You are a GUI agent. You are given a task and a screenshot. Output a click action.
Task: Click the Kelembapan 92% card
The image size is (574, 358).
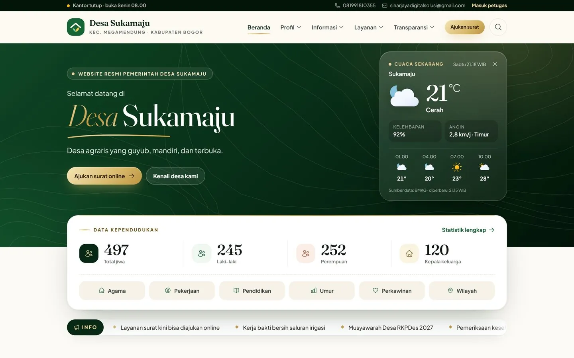click(x=415, y=131)
